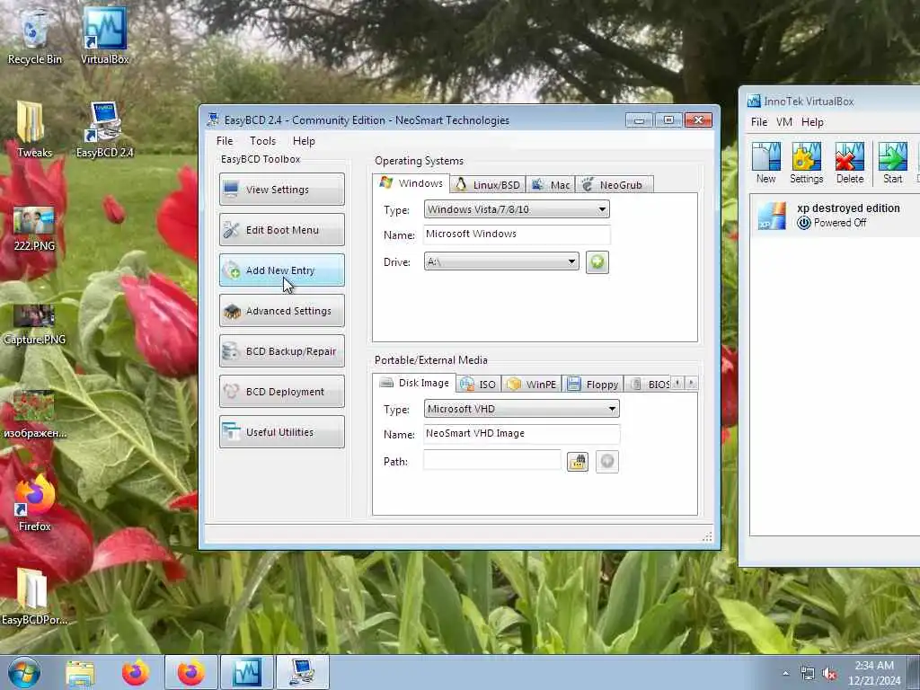Click the Delete icon in VirtualBox toolbar
This screenshot has height=690, width=920.
pyautogui.click(x=850, y=164)
